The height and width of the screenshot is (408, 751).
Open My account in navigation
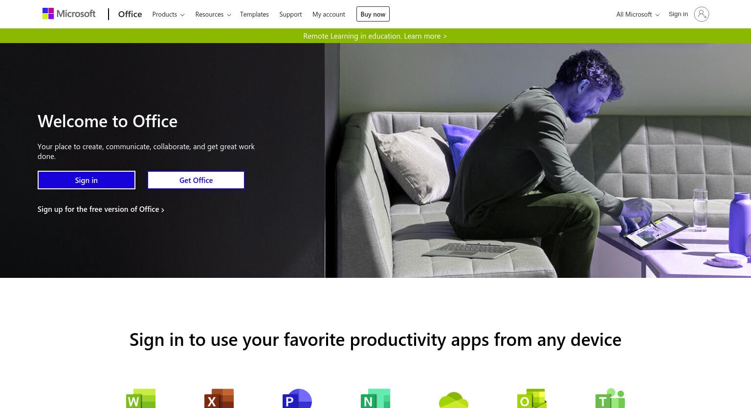pos(329,14)
